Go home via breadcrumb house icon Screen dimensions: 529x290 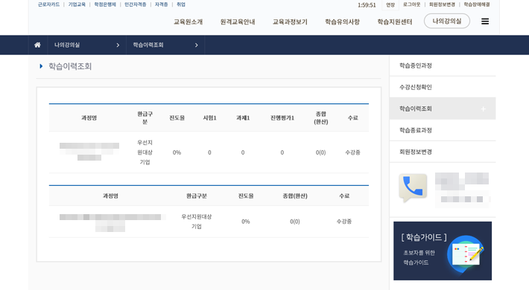pyautogui.click(x=37, y=45)
